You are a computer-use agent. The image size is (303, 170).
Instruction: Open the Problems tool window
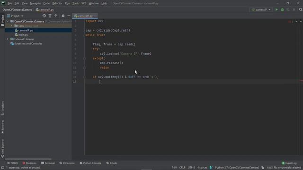click(29, 163)
